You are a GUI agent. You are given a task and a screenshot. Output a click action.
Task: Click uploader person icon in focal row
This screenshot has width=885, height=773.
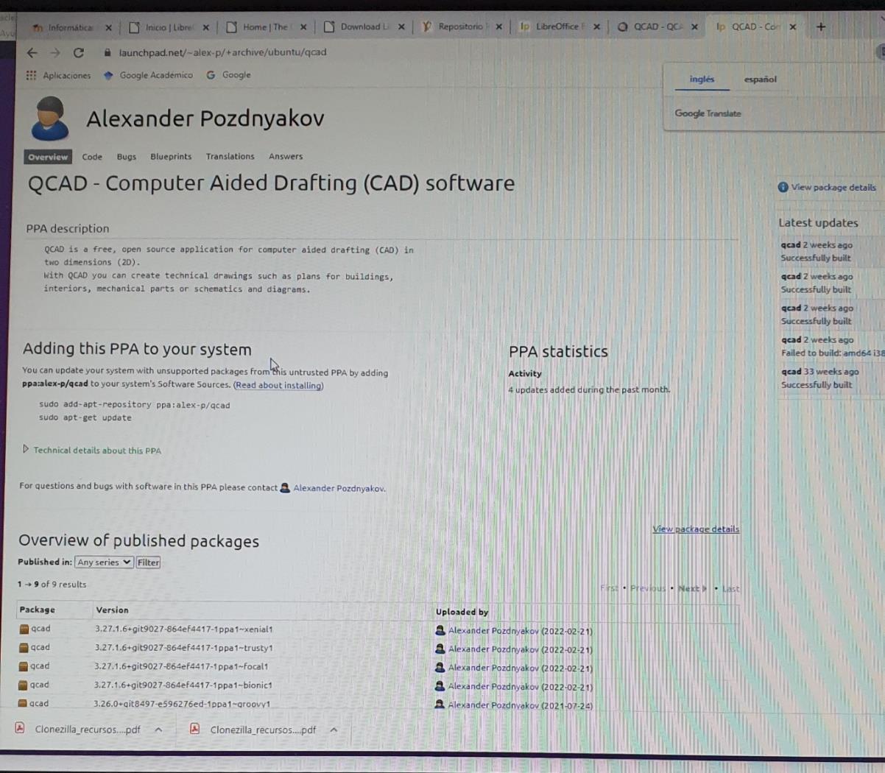click(x=440, y=668)
